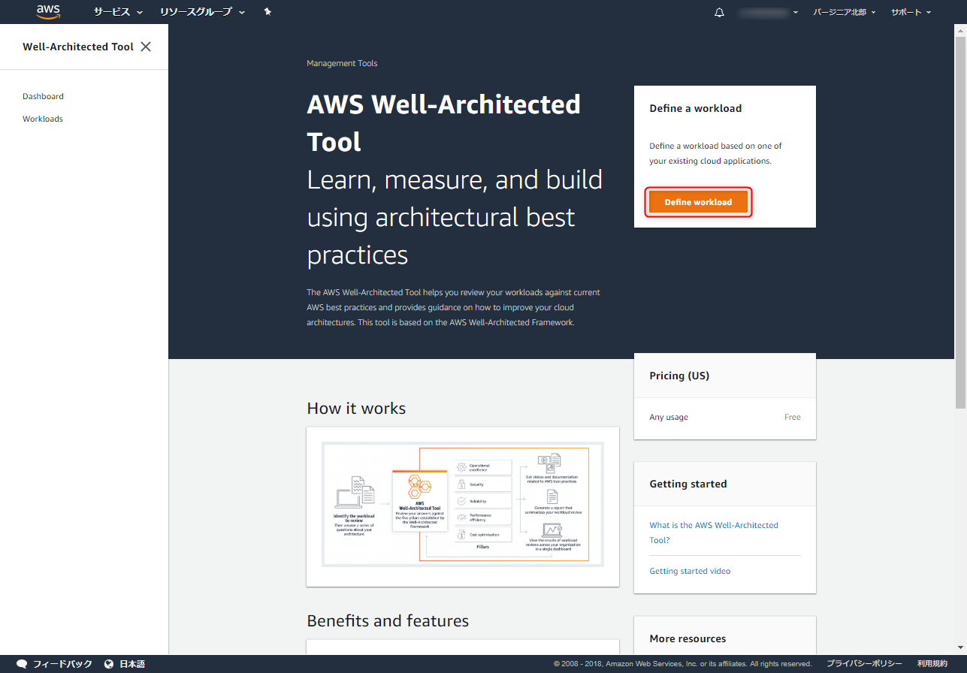Open the pin shortcuts star icon
The height and width of the screenshot is (673, 967).
[x=267, y=12]
